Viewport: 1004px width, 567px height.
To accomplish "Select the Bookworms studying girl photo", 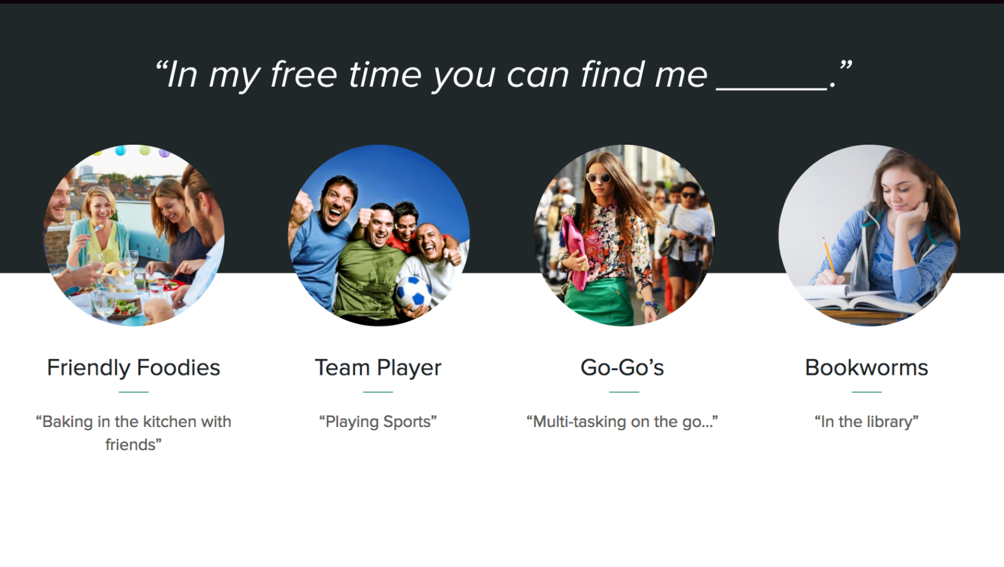I will pos(869,235).
